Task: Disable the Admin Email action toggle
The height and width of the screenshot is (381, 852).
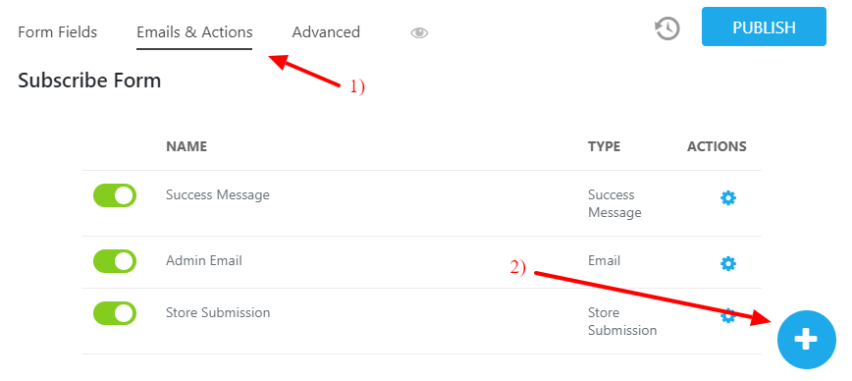Action: pyautogui.click(x=115, y=261)
